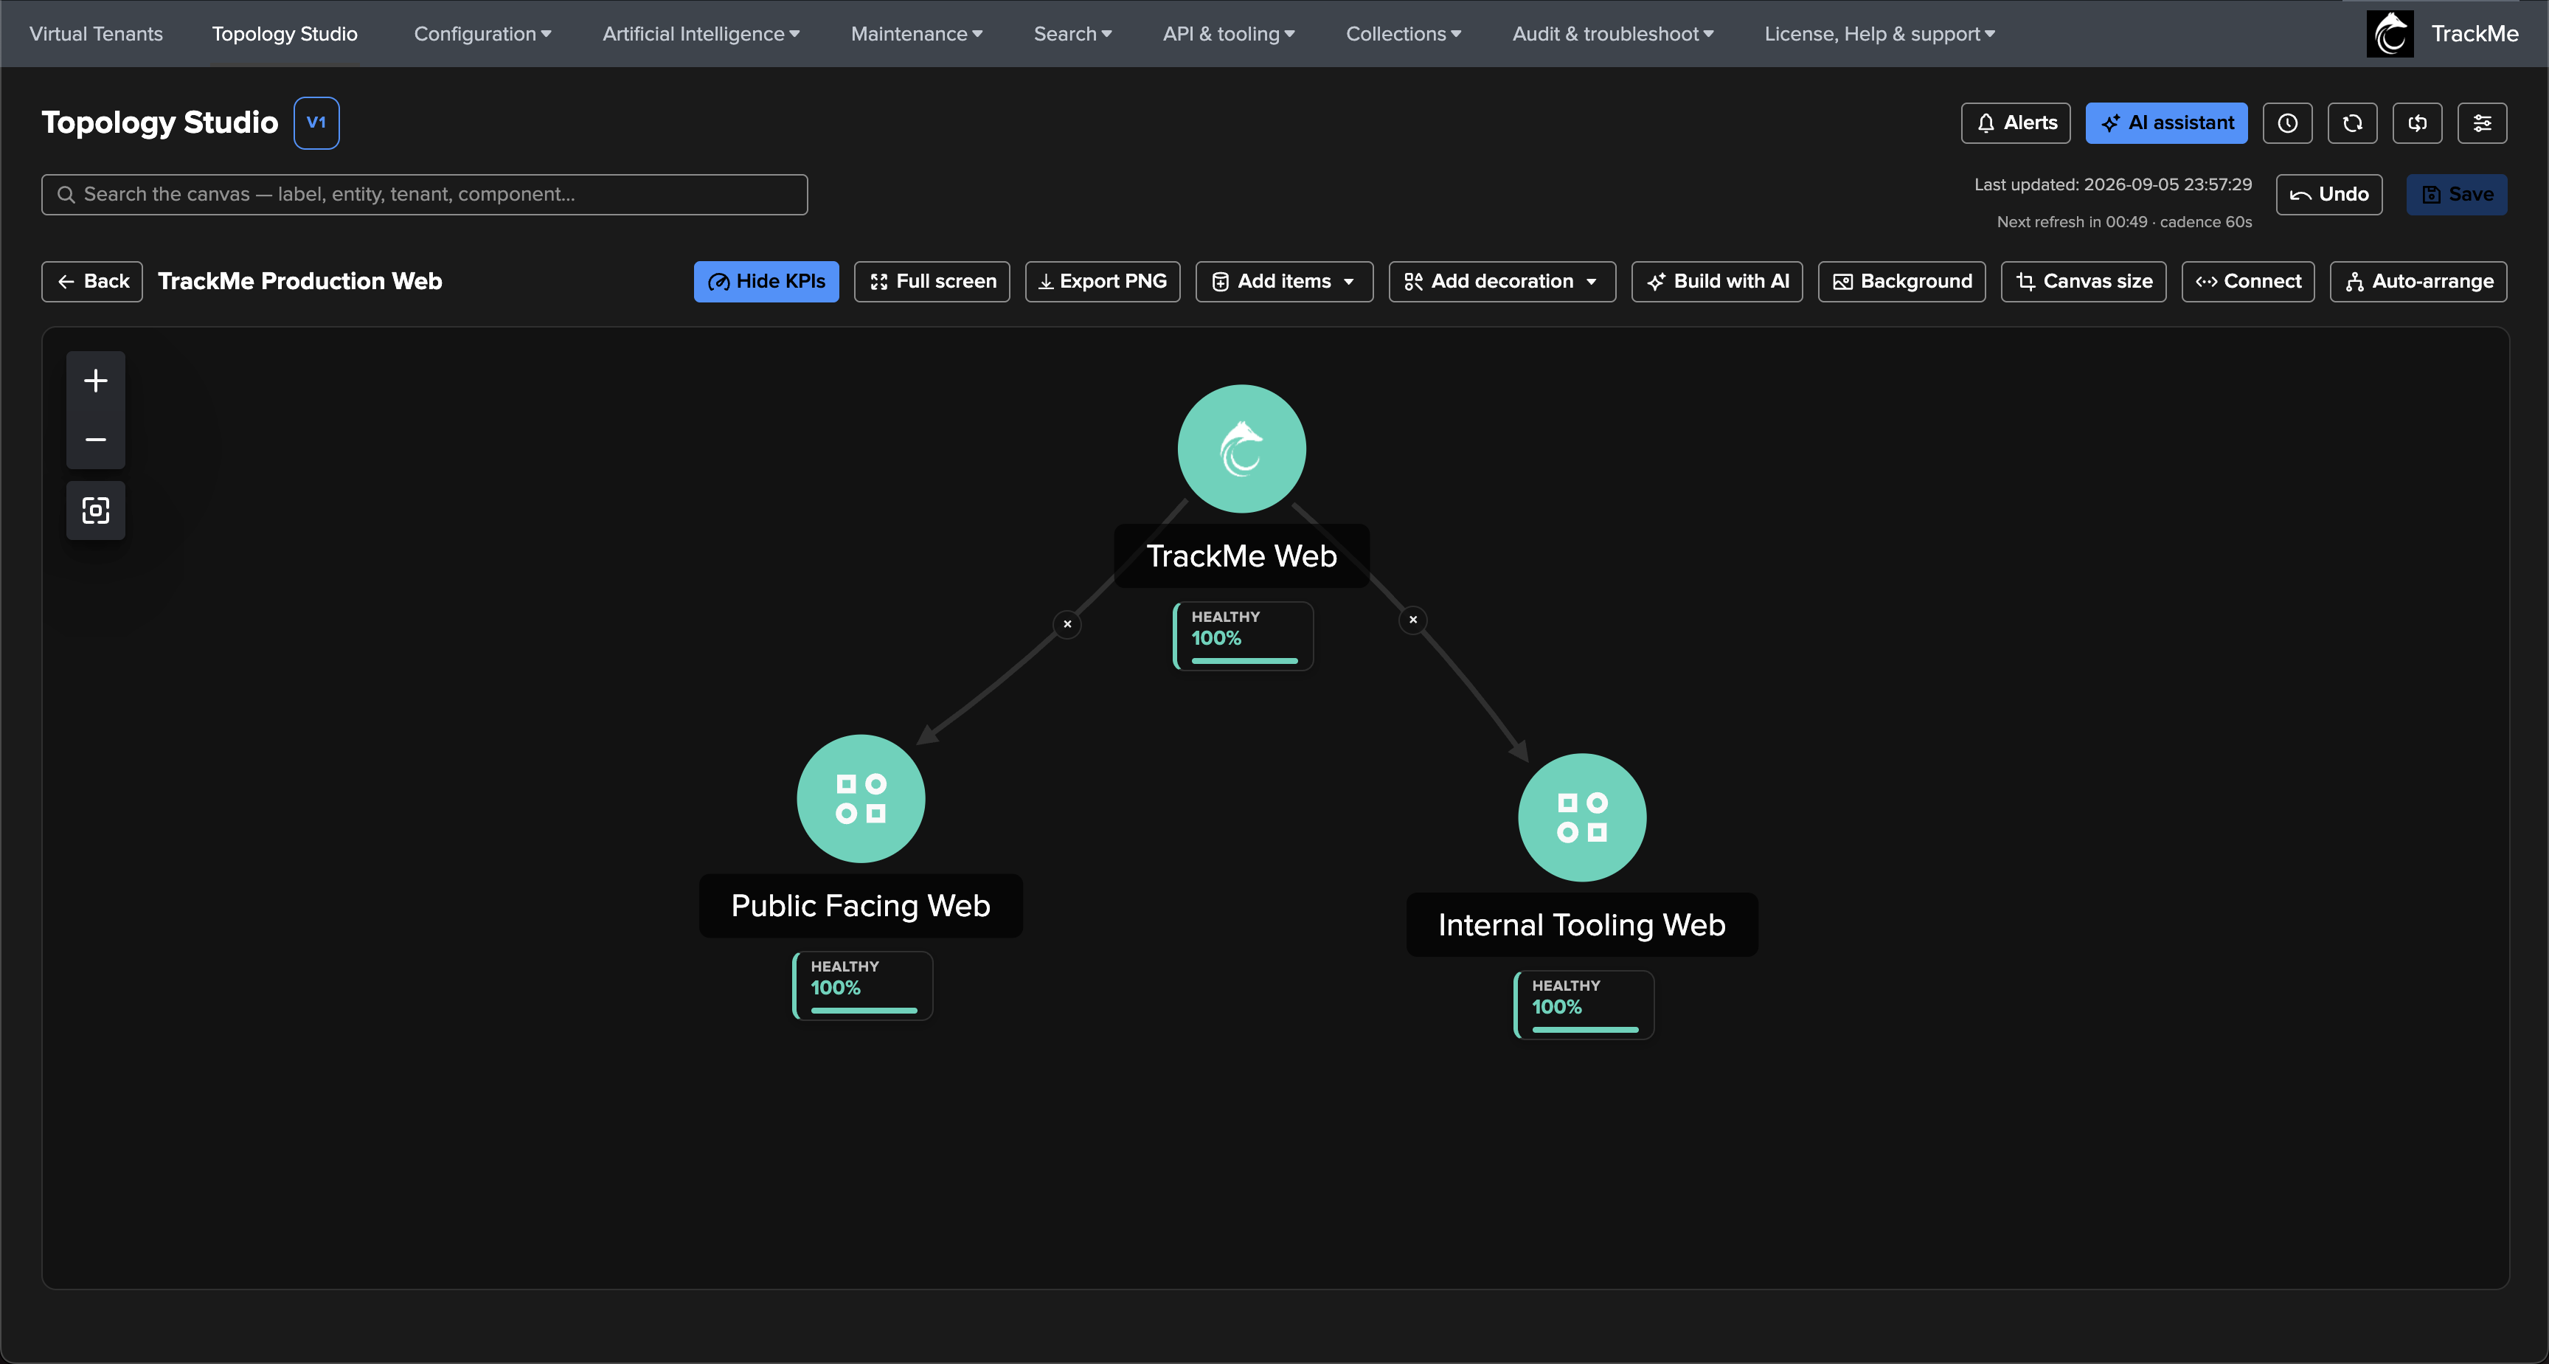Viewport: 2549px width, 1364px height.
Task: Open the Background settings
Action: click(x=1901, y=281)
